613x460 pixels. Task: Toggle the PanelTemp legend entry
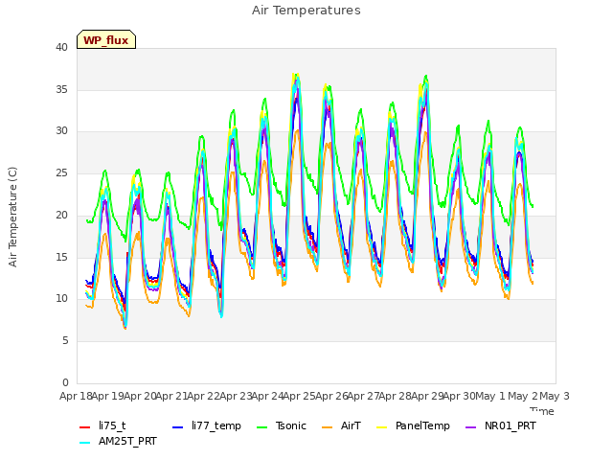[x=413, y=425]
